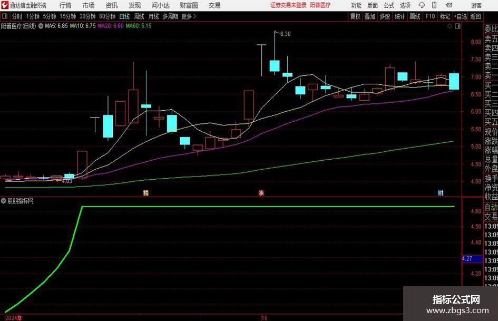Open the 财富圈 menu
498x321 pixels.
189,5
